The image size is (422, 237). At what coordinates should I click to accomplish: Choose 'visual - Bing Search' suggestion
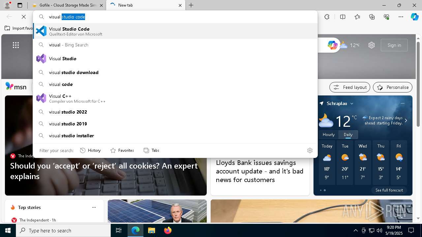pyautogui.click(x=175, y=45)
